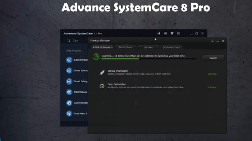Open the IObit Malware Fighter icon
The image size is (252, 141).
pos(69,92)
